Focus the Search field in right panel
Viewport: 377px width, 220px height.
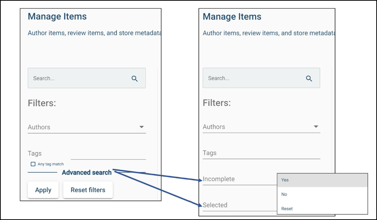click(x=261, y=78)
